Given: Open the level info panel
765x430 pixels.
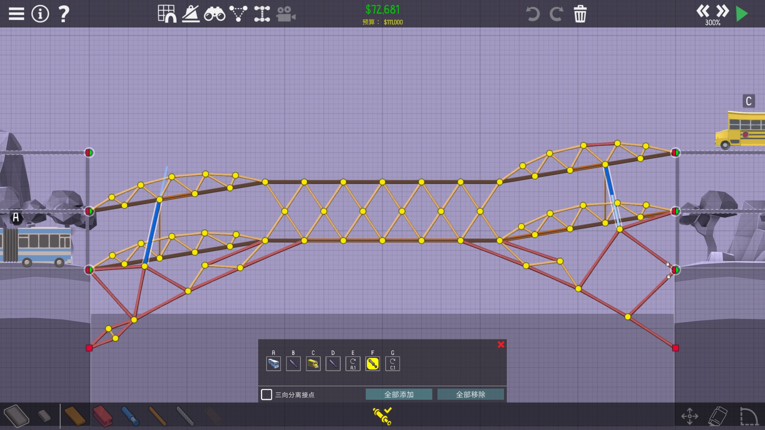Looking at the screenshot, I should click(40, 14).
